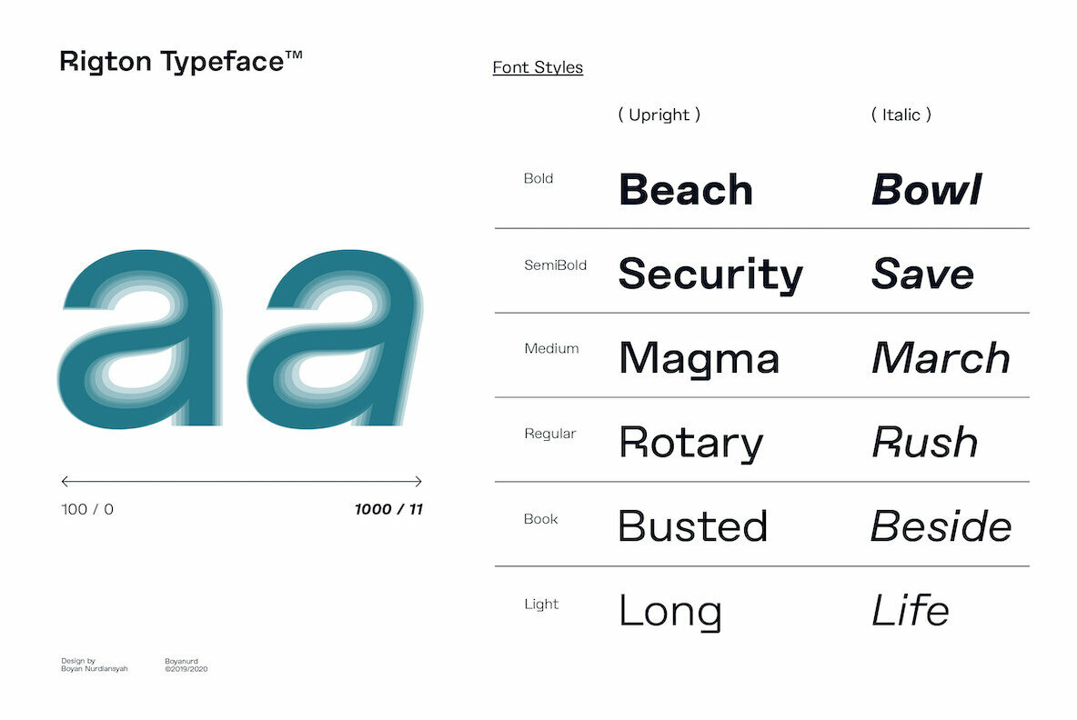Select the Upright column header
The width and height of the screenshot is (1077, 720).
coord(659,115)
